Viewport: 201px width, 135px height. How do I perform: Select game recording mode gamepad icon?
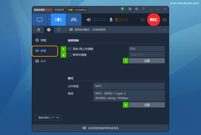(74, 20)
